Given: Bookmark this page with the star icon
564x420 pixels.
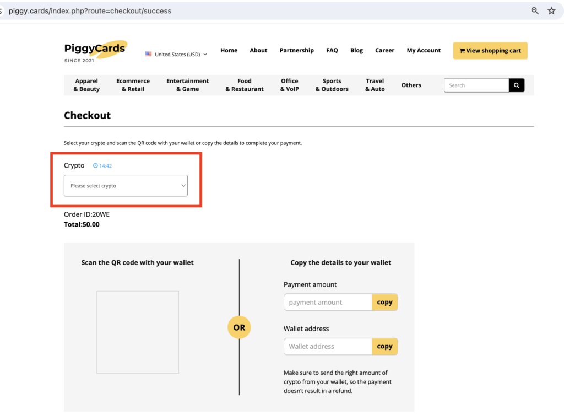Looking at the screenshot, I should [x=551, y=11].
